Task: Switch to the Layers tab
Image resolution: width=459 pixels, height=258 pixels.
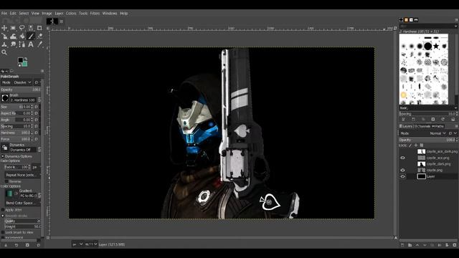Action: click(406, 126)
